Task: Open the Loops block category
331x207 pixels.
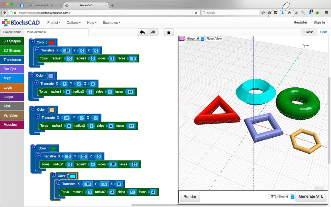Action: [x=12, y=97]
